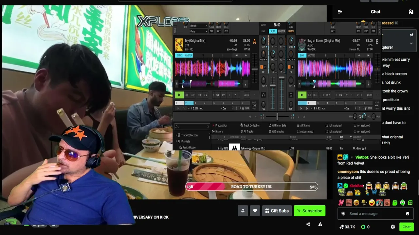419x235 pixels.
Task: Expand the Track Collection tree node
Action: tap(176, 135)
